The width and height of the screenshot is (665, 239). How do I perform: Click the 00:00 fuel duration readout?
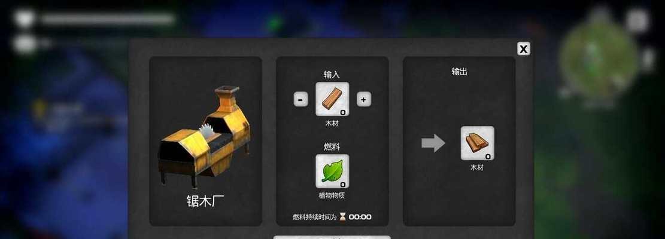pos(360,217)
